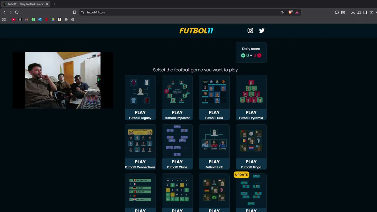Viewport: 377px width, 212px height.
Task: Click the Futbol11 Legacy shirts thumbnail
Action: [x=140, y=92]
